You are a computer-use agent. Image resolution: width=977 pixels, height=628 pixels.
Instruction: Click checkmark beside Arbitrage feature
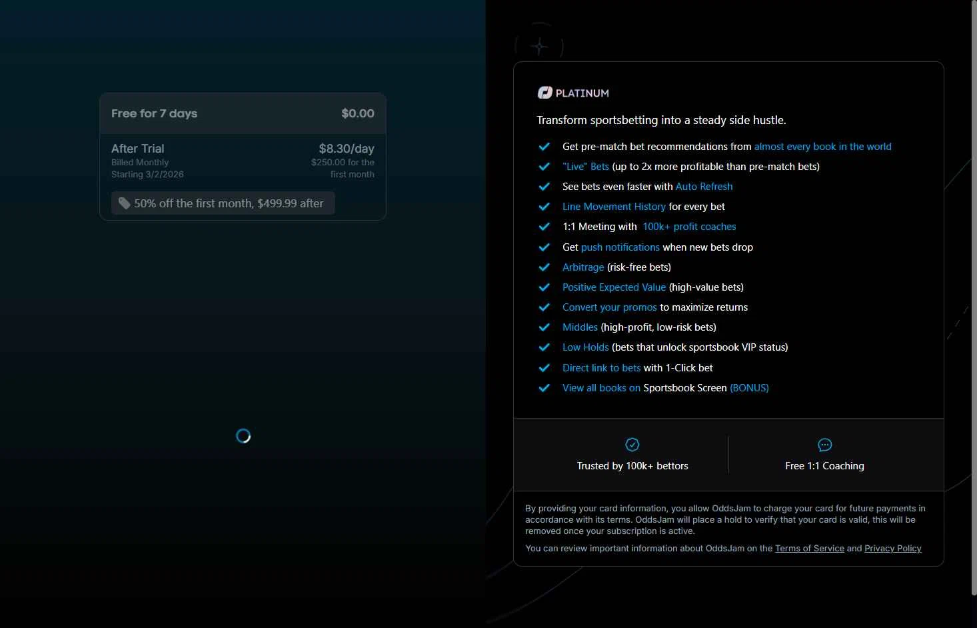(544, 267)
